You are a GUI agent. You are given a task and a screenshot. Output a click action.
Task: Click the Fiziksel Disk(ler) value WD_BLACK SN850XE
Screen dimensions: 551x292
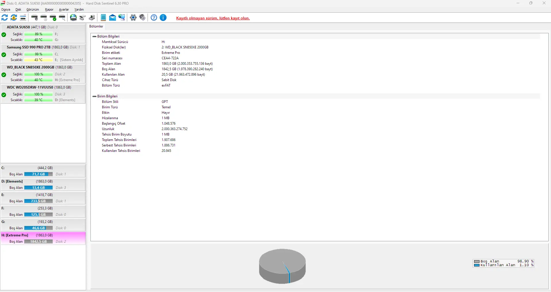(185, 47)
